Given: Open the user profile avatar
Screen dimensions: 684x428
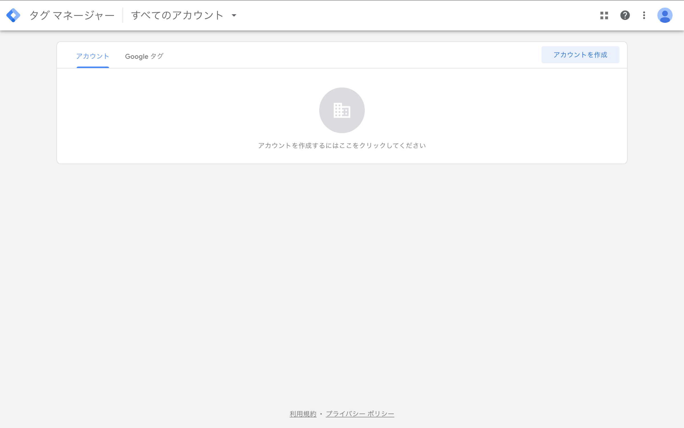Looking at the screenshot, I should point(665,15).
